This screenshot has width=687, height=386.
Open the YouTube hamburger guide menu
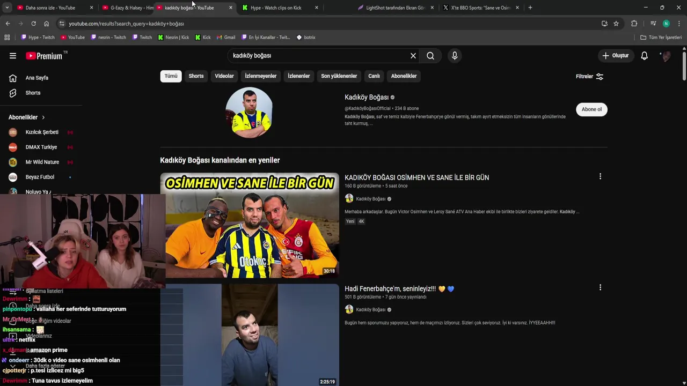13,56
